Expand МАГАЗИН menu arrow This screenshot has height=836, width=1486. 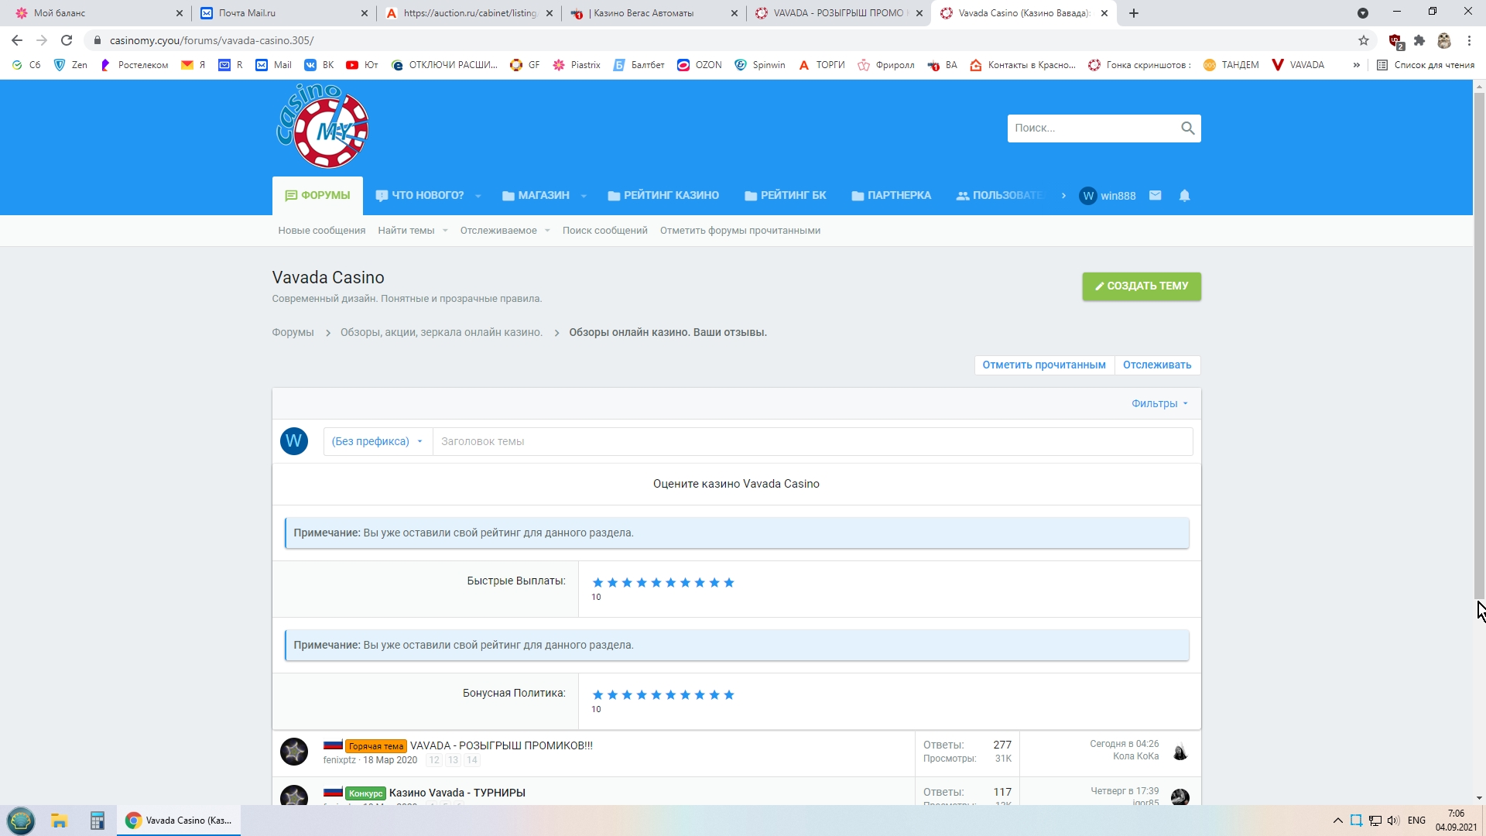(x=584, y=197)
